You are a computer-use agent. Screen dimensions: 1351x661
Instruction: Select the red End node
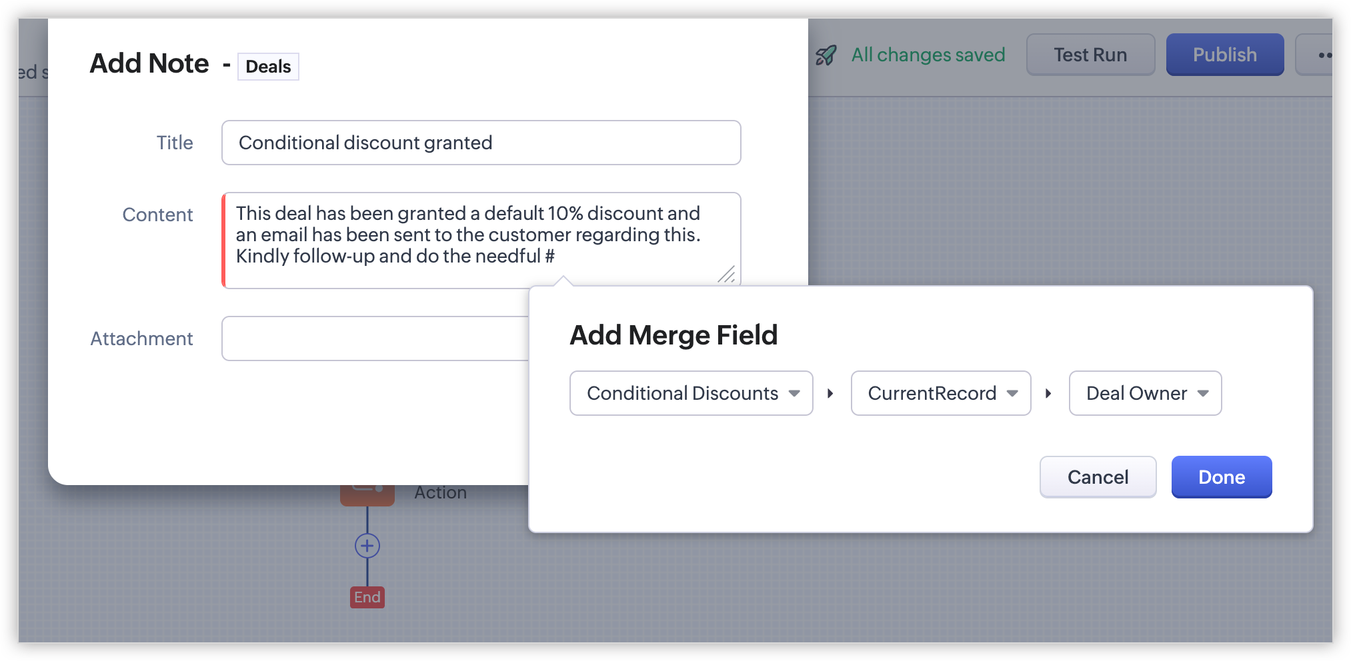coord(367,597)
